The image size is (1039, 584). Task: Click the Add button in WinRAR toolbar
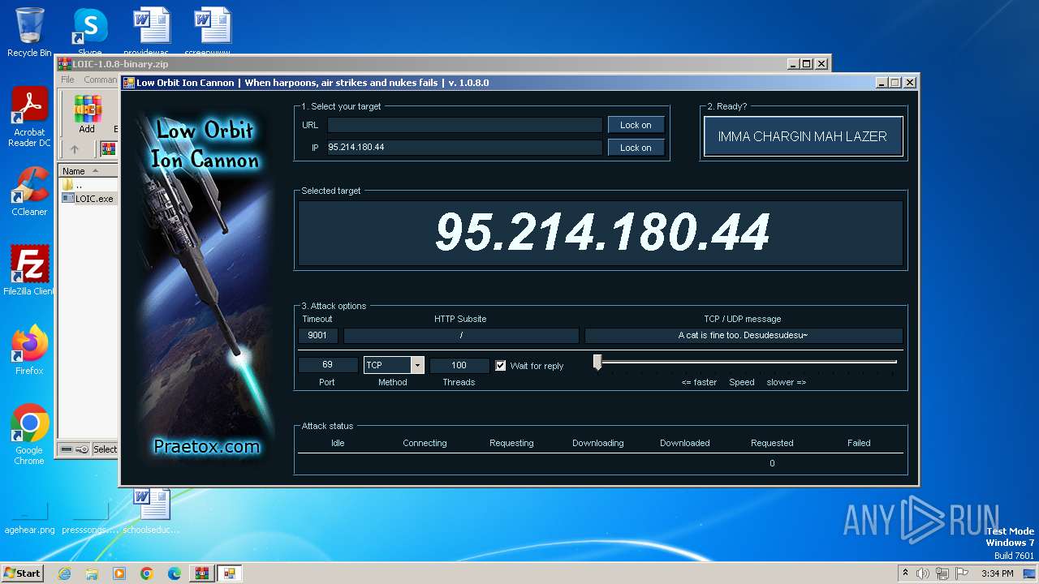pyautogui.click(x=87, y=114)
